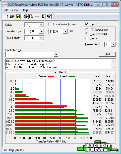The image size is (121, 154).
Task: Click inside the description text box
Action: [x=59, y=64]
